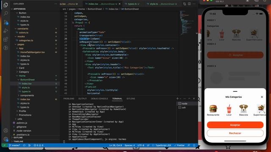Open .gitignore in file tree
The image size is (271, 152).
point(22,127)
